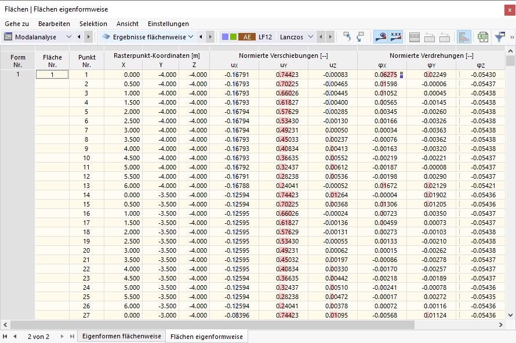The height and width of the screenshot is (343, 516).
Task: Click the first curved-arrow selection icon
Action: pyautogui.click(x=347, y=37)
